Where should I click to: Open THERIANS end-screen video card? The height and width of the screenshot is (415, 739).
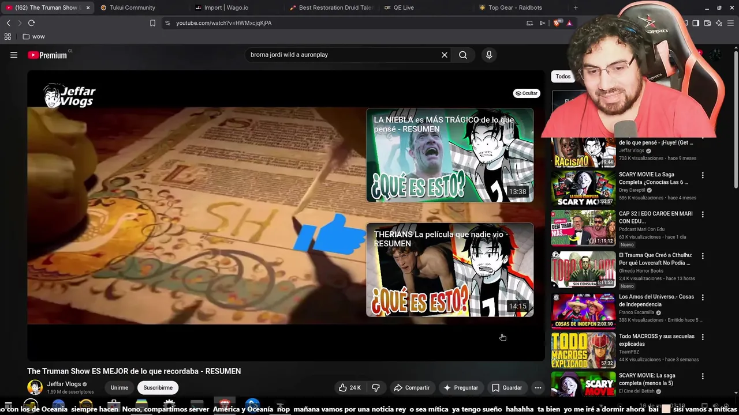[450, 270]
